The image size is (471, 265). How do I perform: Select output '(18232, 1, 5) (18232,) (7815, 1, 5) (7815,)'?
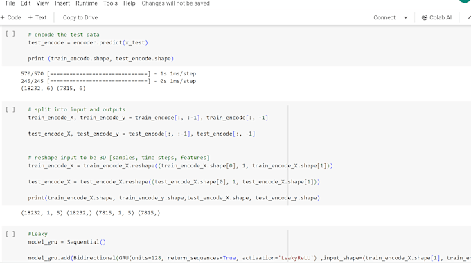point(91,213)
